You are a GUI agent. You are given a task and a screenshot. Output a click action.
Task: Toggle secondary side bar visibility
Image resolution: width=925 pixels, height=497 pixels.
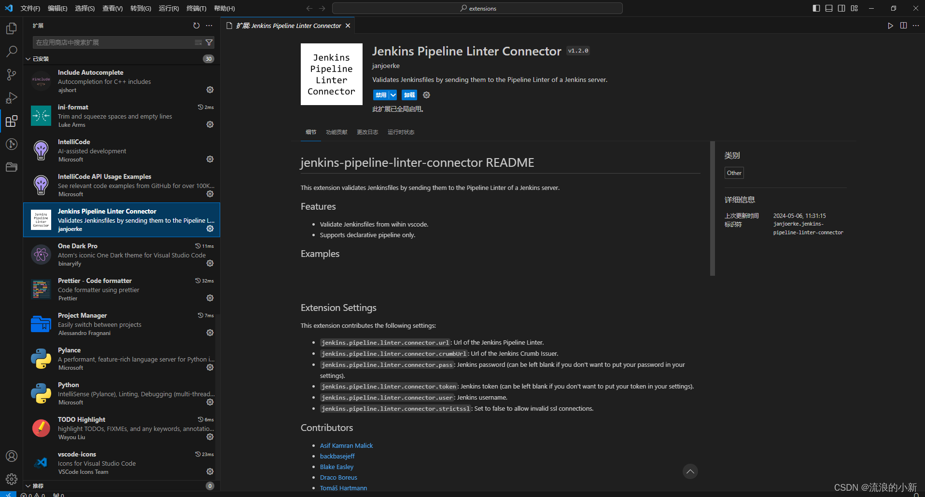pyautogui.click(x=841, y=8)
